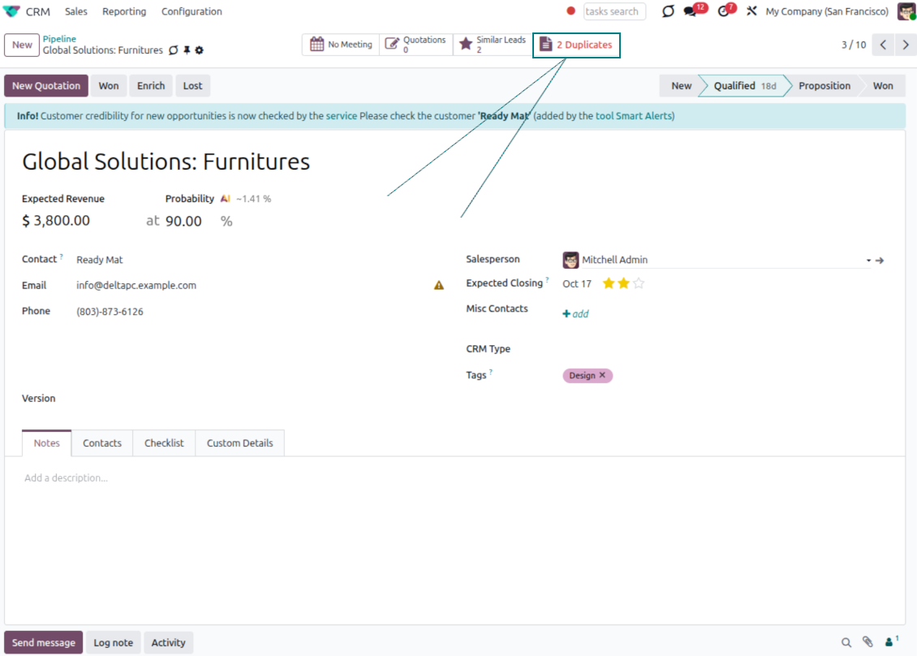Set stage to Proposition in status bar

point(824,86)
